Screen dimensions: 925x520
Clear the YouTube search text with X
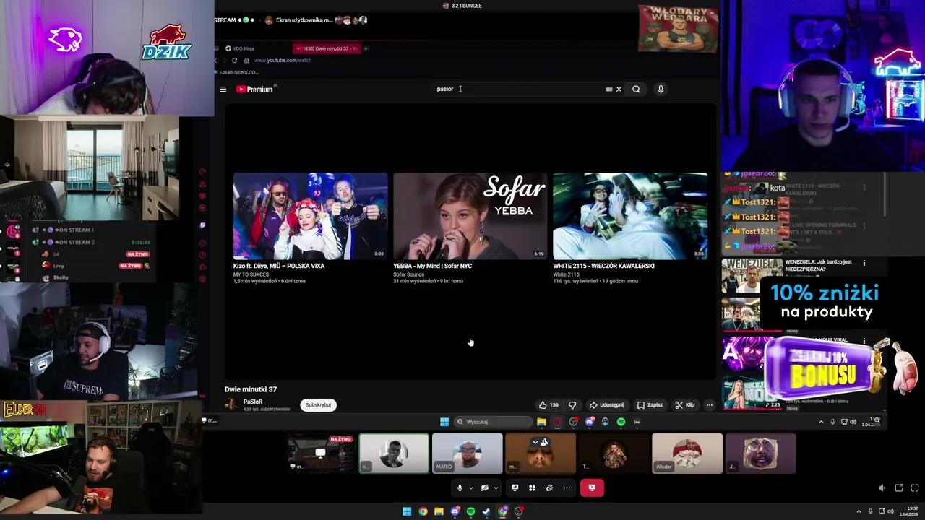(x=619, y=90)
